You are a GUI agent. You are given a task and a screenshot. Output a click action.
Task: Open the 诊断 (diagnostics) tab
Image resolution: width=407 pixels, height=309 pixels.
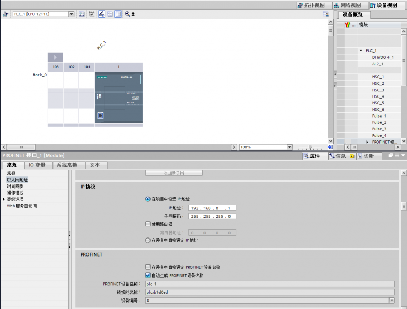369,156
